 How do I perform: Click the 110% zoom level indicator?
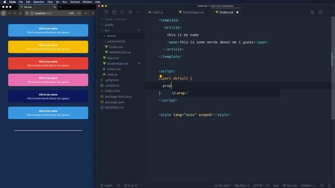[x=71, y=13]
